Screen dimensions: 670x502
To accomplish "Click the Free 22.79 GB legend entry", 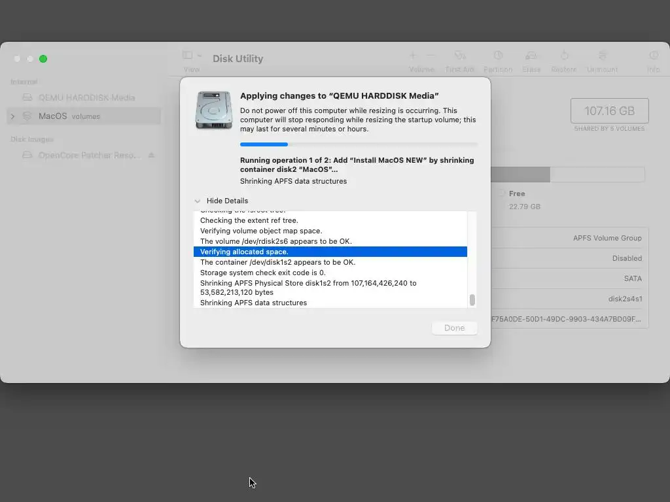I will click(520, 200).
